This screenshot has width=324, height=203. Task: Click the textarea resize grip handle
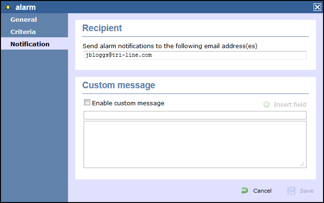[302, 164]
